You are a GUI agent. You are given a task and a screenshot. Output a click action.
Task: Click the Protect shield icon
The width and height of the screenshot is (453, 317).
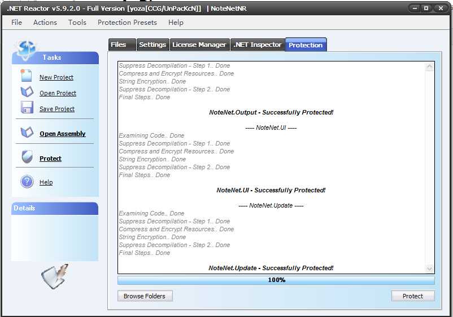27,157
